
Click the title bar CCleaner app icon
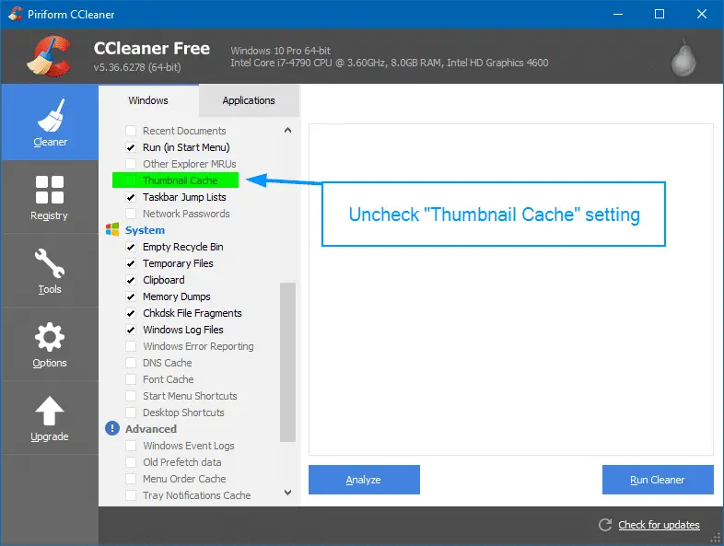click(16, 14)
